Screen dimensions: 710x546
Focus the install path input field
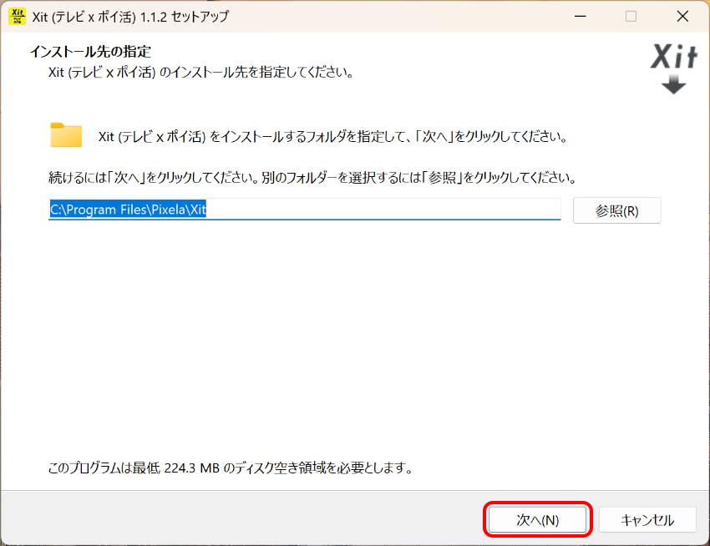(x=304, y=210)
